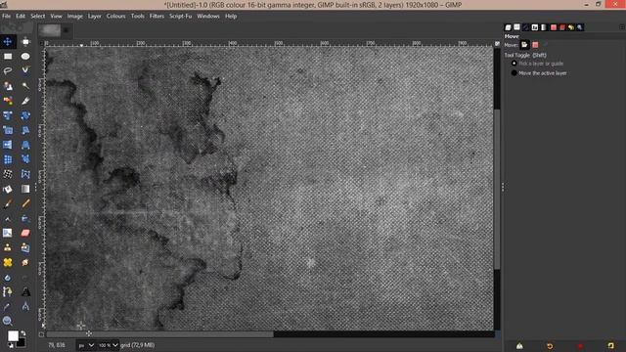Select the Rotate tool
Screen dimensions: 626x352
tap(25, 115)
